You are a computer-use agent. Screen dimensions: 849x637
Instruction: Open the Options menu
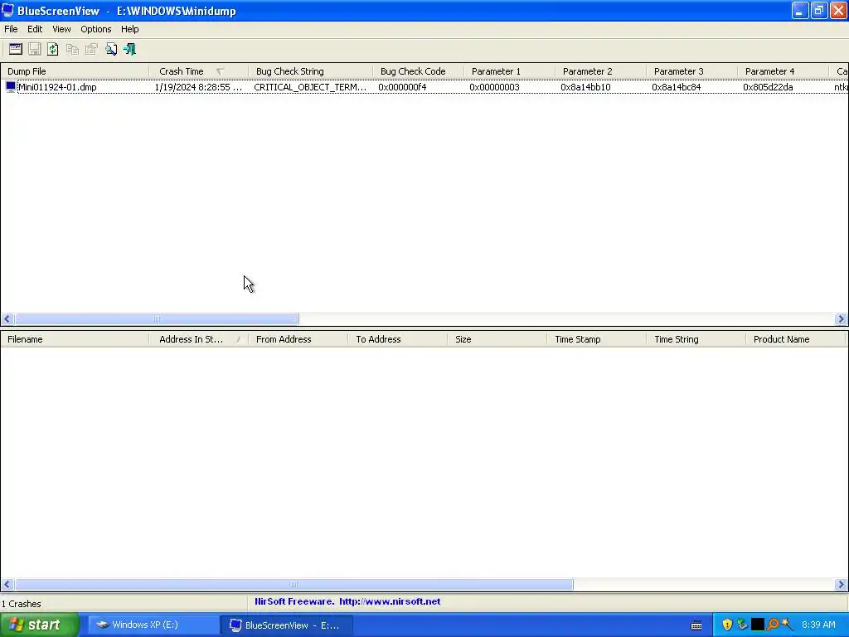tap(96, 29)
